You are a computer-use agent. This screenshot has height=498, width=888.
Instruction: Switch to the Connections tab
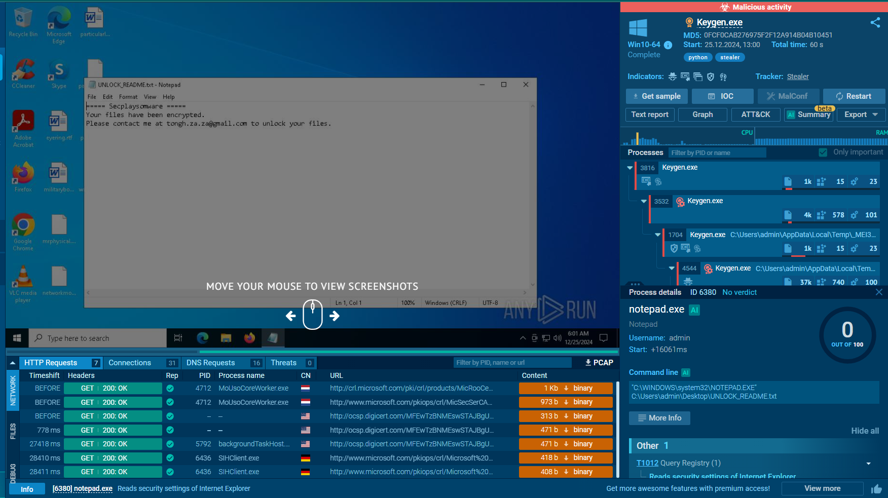(142, 363)
